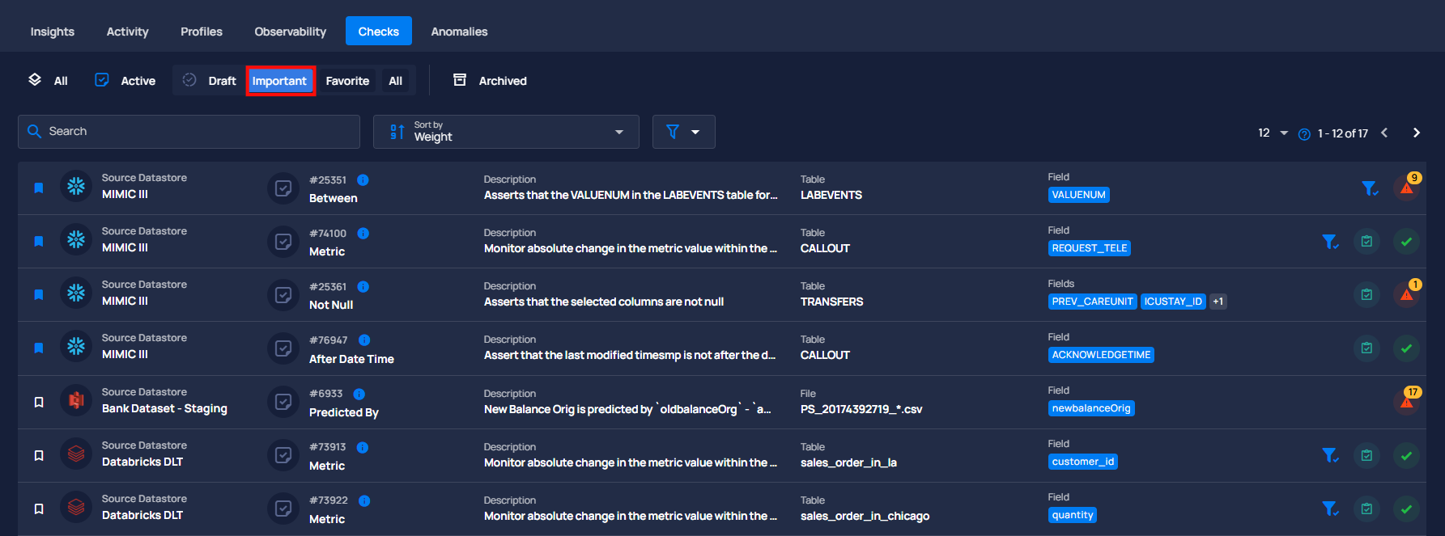Click the VALUENUM field tag
The height and width of the screenshot is (536, 1445).
click(1078, 195)
